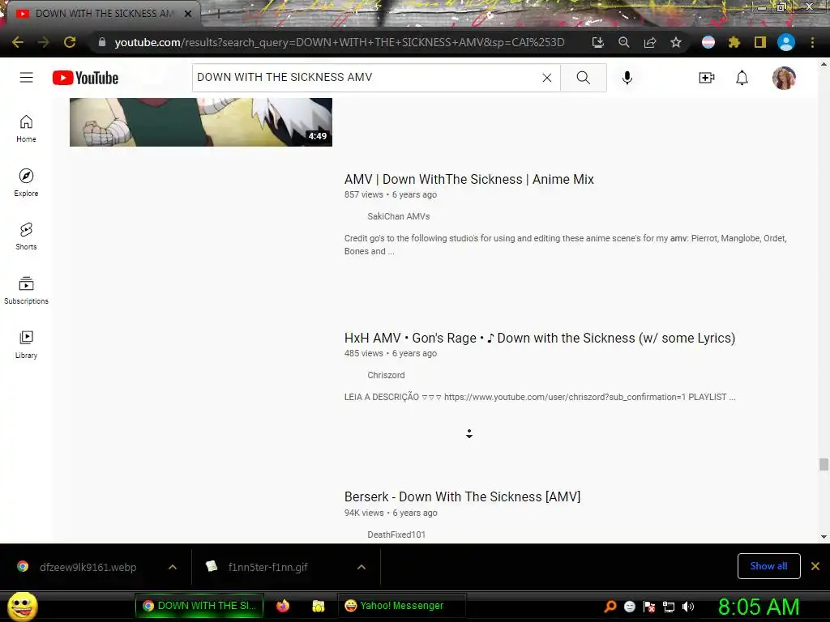The image size is (830, 622).
Task: Click the YouTube search magnifier button
Action: pyautogui.click(x=584, y=78)
